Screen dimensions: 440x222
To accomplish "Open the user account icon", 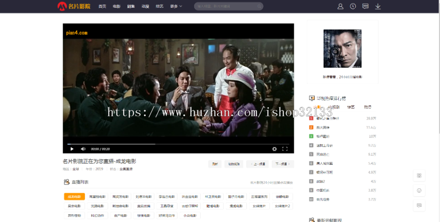I will 340,6.
